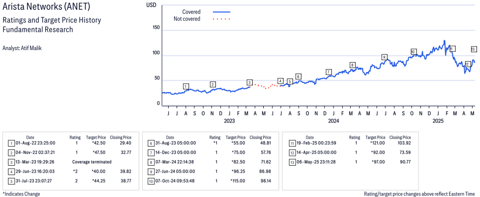
Task: Click the numbered box 7 in table row
Action: (x=150, y=152)
